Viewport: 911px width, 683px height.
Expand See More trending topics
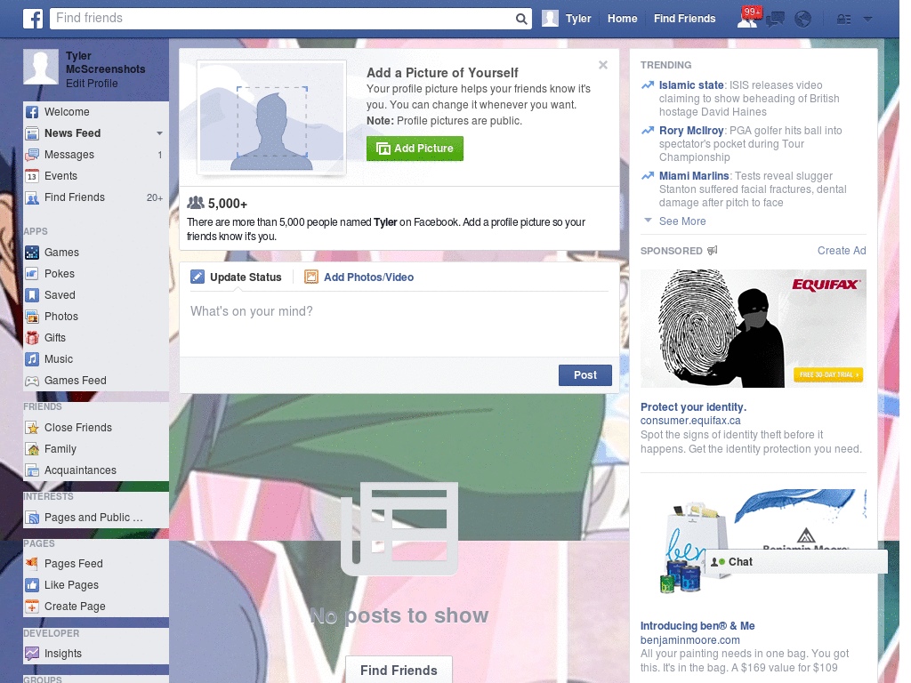(682, 221)
